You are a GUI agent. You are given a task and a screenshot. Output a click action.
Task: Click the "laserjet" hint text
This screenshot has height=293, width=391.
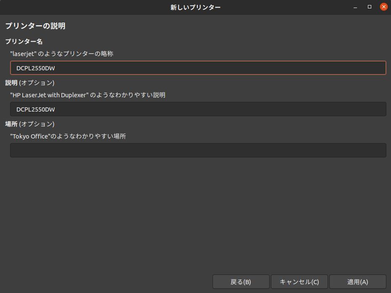(61, 53)
